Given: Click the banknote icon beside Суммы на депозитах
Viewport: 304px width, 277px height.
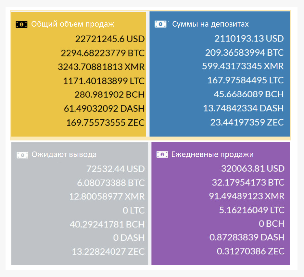Looking at the screenshot, I should click(160, 24).
